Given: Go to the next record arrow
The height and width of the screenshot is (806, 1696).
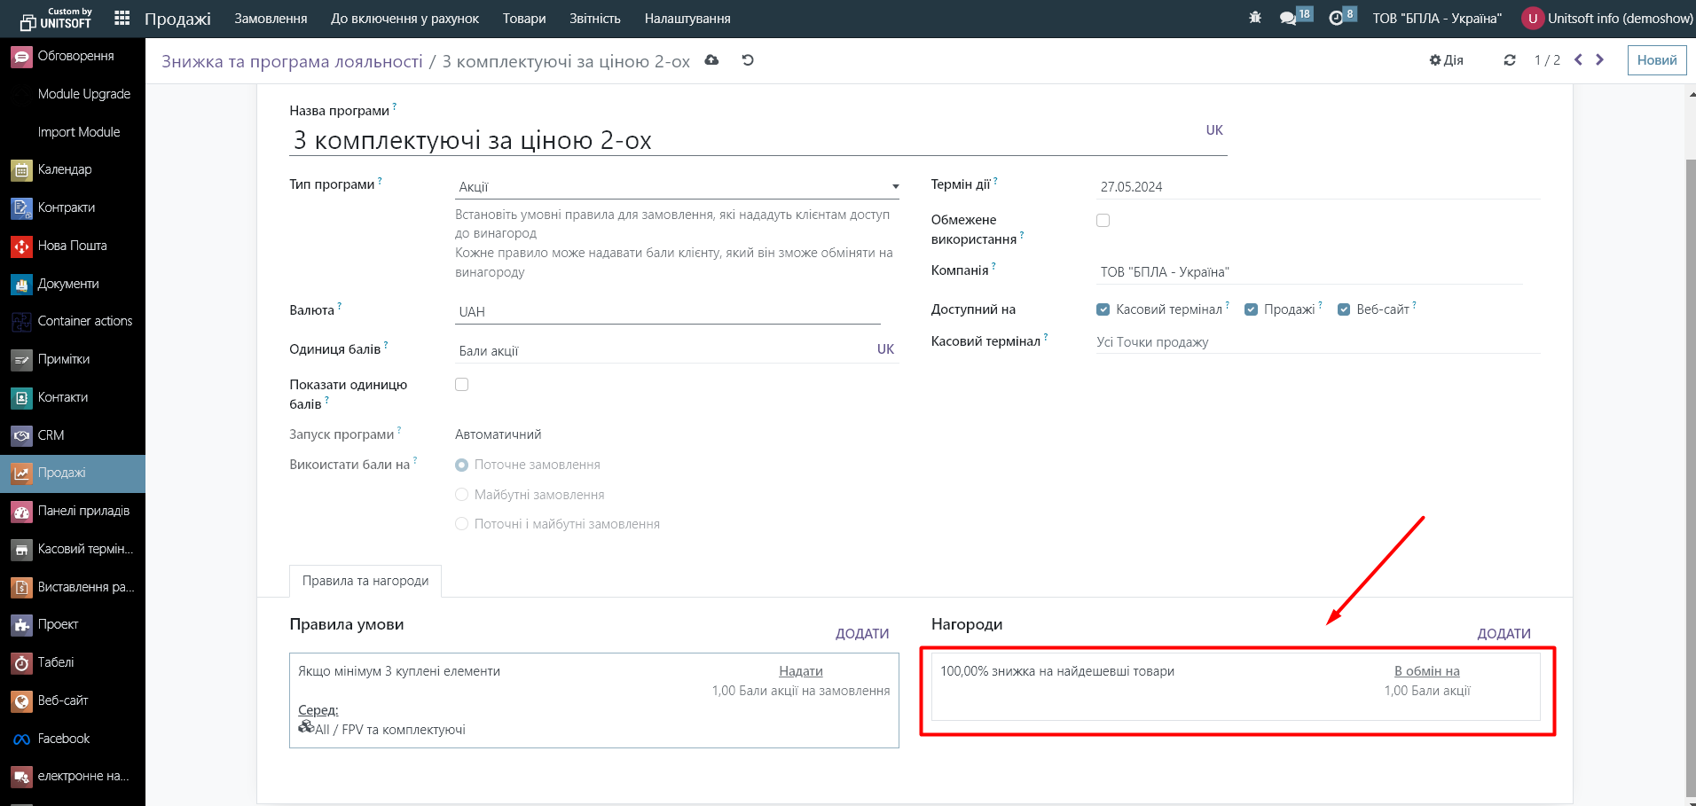Looking at the screenshot, I should coord(1600,60).
